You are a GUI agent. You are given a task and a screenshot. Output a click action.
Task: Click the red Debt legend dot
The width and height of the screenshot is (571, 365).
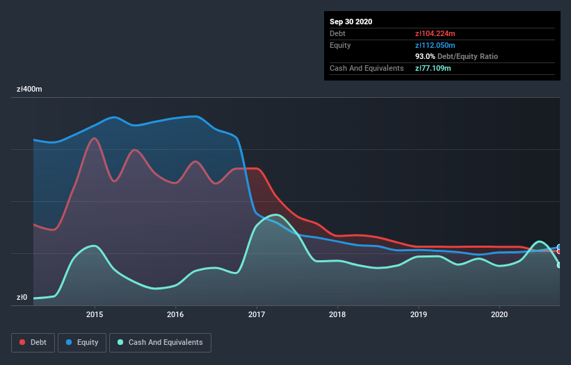tap(22, 342)
